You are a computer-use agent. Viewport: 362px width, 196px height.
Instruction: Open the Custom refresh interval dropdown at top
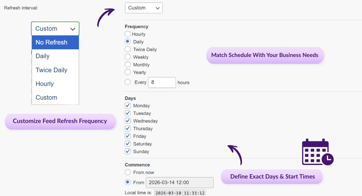tap(144, 8)
